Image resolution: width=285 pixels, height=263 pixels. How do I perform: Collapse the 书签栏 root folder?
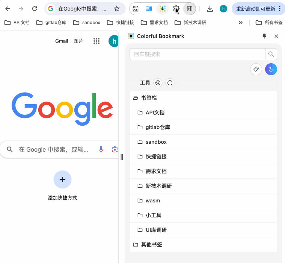(x=203, y=98)
